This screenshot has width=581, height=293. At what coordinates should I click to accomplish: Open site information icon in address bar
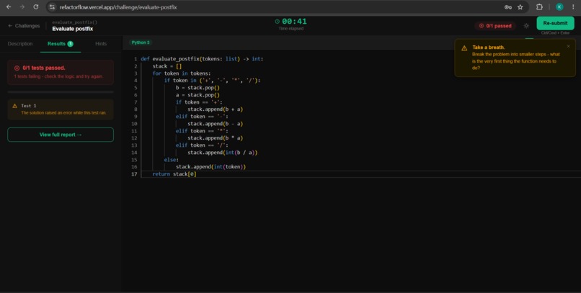coord(52,7)
